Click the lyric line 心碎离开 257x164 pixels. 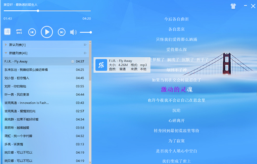(177, 121)
